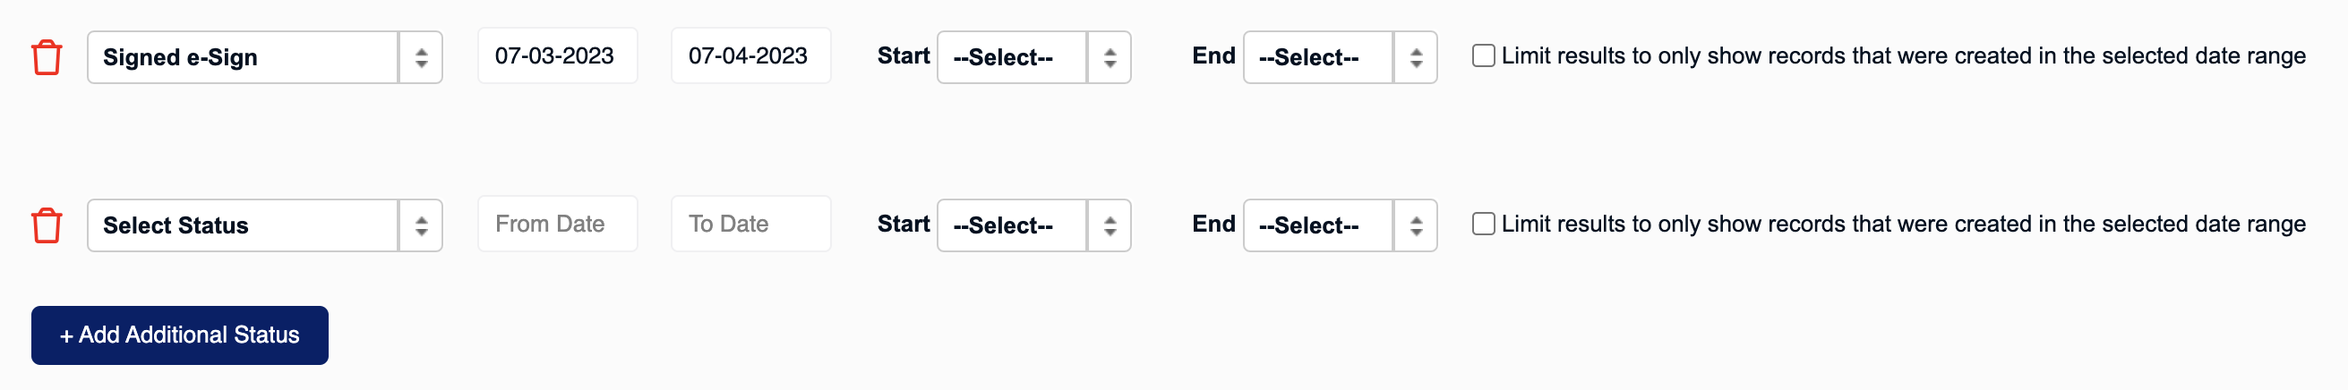Click arrows icon of End select, Select Status row

tap(1416, 225)
